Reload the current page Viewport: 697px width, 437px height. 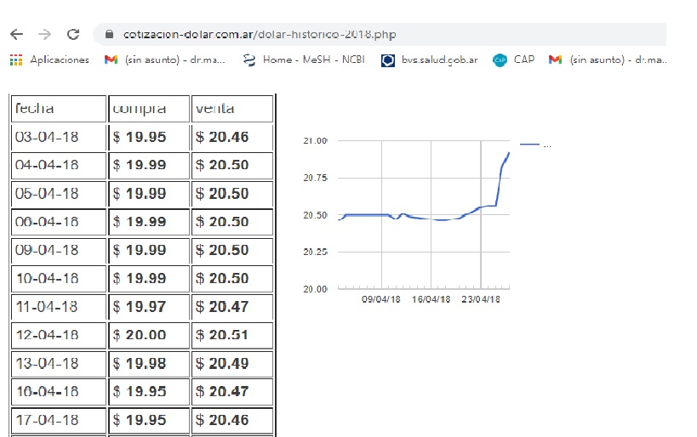pos(73,35)
